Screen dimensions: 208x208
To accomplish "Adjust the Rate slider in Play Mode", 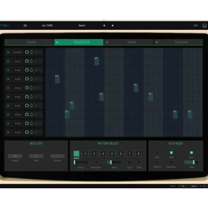I will [x=191, y=162].
